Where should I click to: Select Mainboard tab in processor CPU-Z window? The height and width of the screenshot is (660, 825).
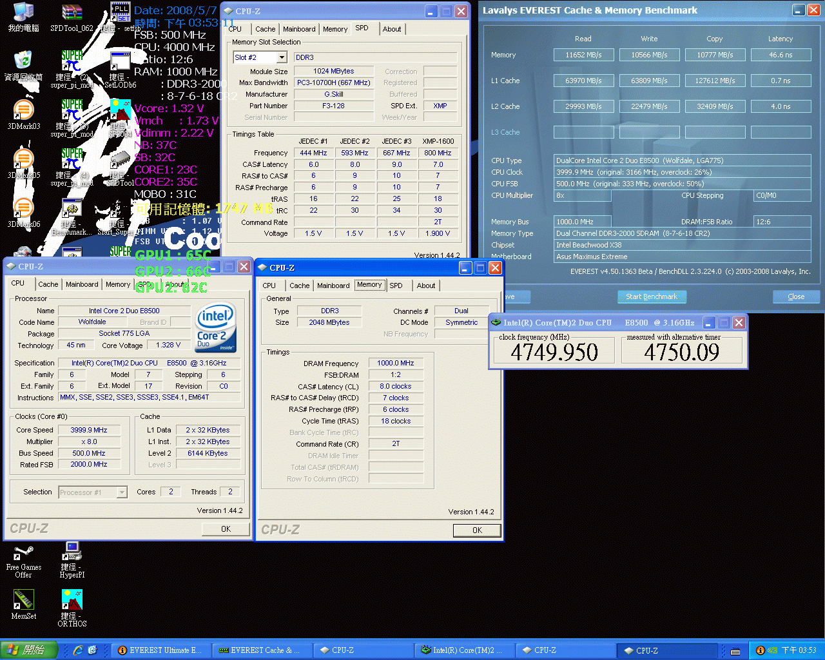pyautogui.click(x=82, y=284)
